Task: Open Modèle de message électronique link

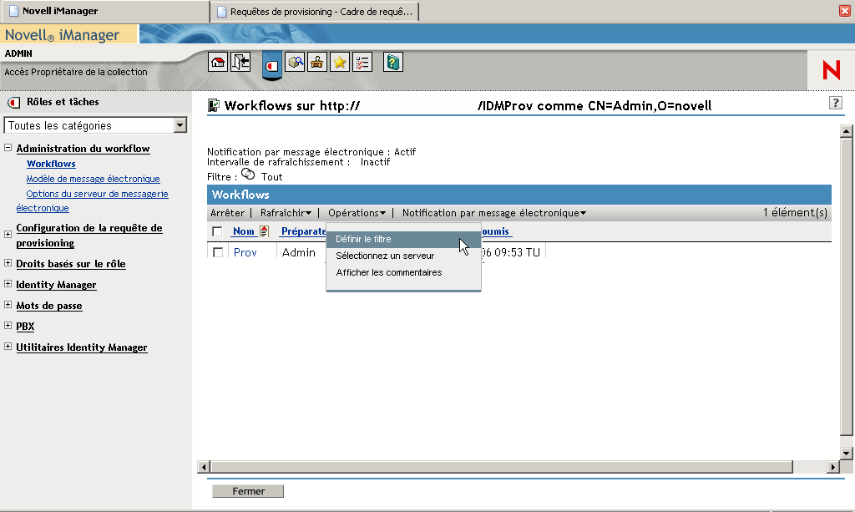Action: click(94, 179)
